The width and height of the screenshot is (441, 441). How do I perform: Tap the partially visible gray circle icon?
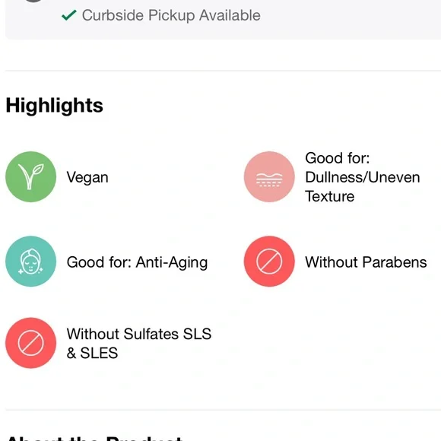pyautogui.click(x=33, y=1)
